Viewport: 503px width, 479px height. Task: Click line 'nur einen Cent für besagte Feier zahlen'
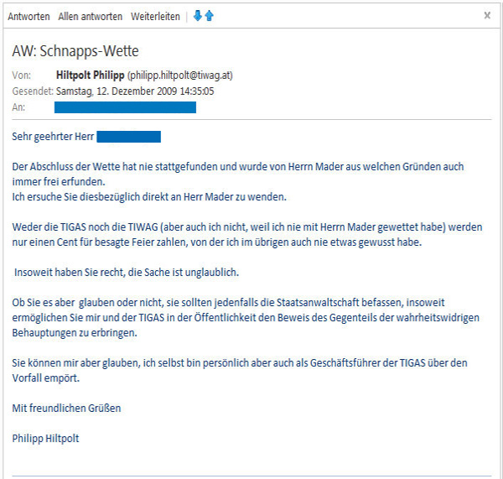pos(217,242)
